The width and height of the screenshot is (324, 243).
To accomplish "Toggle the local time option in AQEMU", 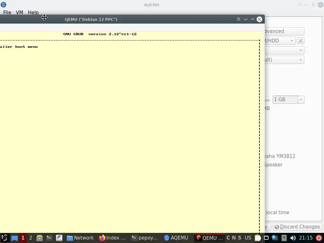I will click(x=277, y=212).
